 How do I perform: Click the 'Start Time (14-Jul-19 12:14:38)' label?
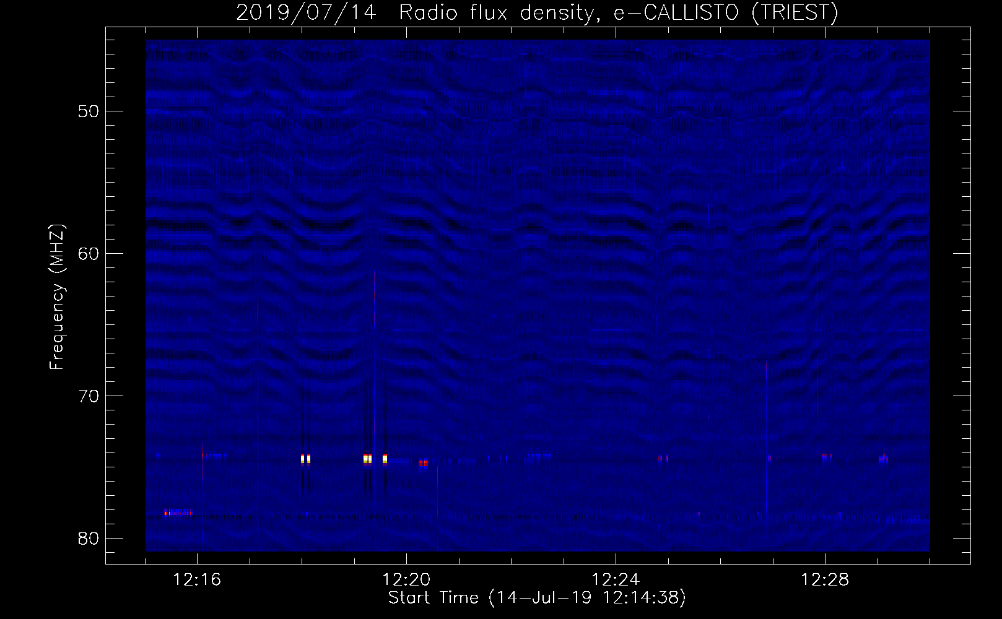pyautogui.click(x=537, y=598)
